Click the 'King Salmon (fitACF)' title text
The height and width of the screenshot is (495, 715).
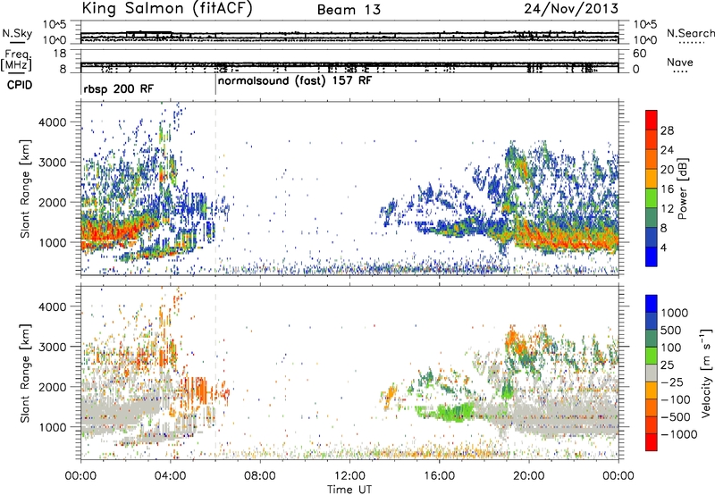point(166,8)
